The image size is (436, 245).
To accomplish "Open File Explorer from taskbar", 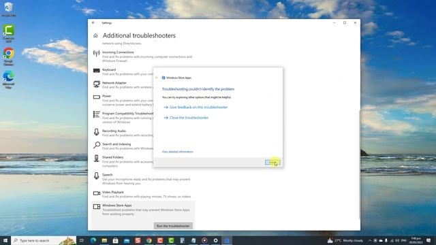I will click(104, 240).
